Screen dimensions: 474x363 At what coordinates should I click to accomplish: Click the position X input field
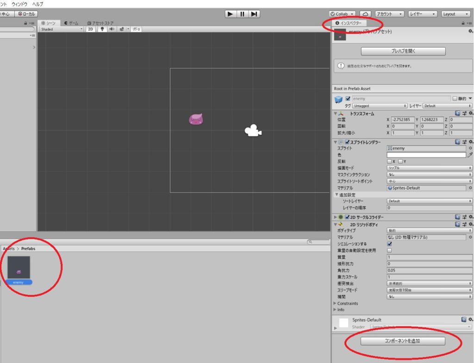pos(402,120)
